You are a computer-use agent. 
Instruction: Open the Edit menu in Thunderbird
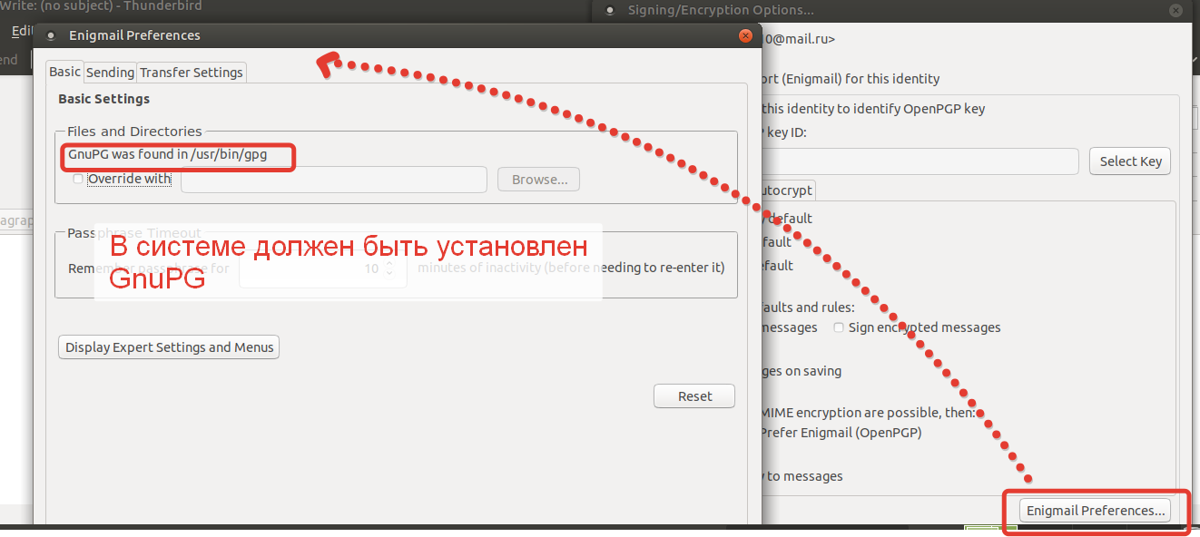[22, 31]
